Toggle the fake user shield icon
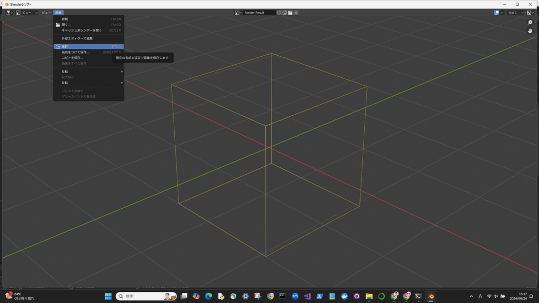Image resolution: width=539 pixels, height=303 pixels. click(x=279, y=12)
